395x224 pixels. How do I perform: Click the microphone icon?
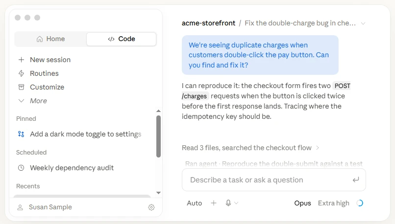228,203
